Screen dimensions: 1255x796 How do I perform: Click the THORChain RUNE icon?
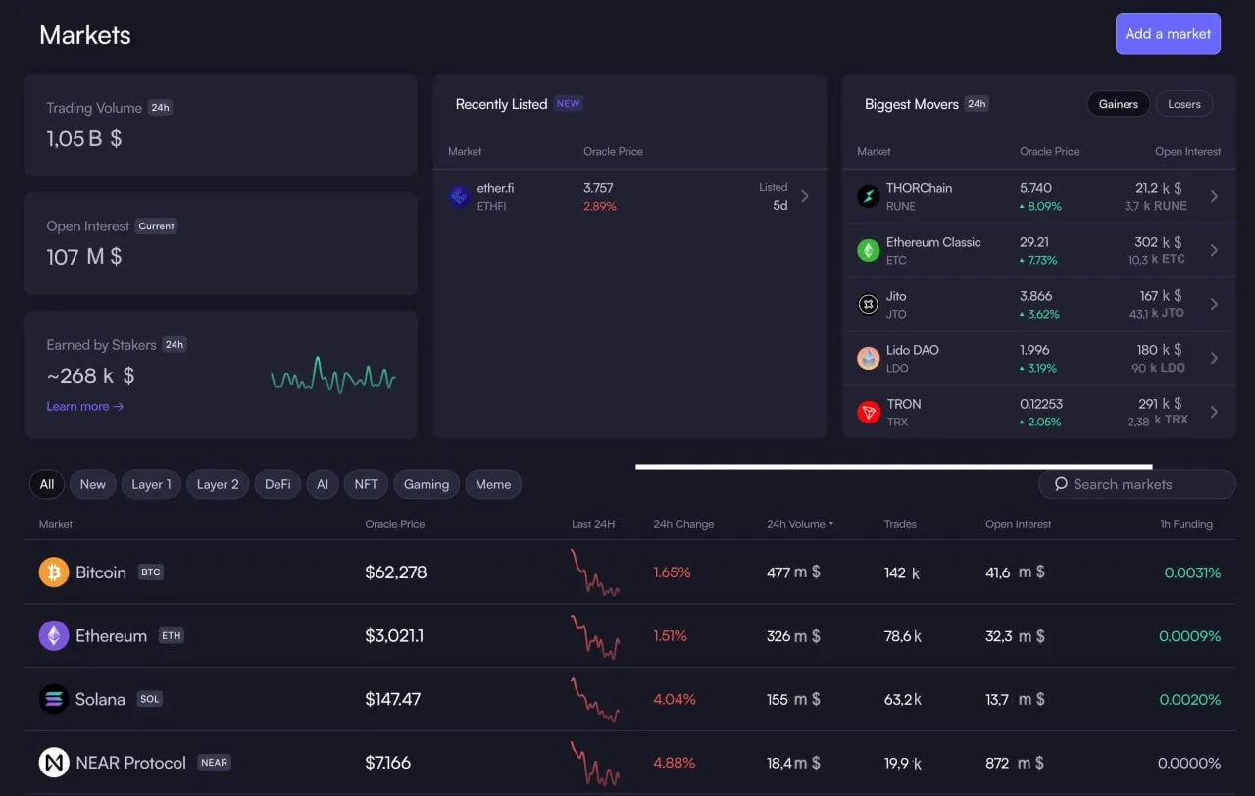(x=869, y=196)
